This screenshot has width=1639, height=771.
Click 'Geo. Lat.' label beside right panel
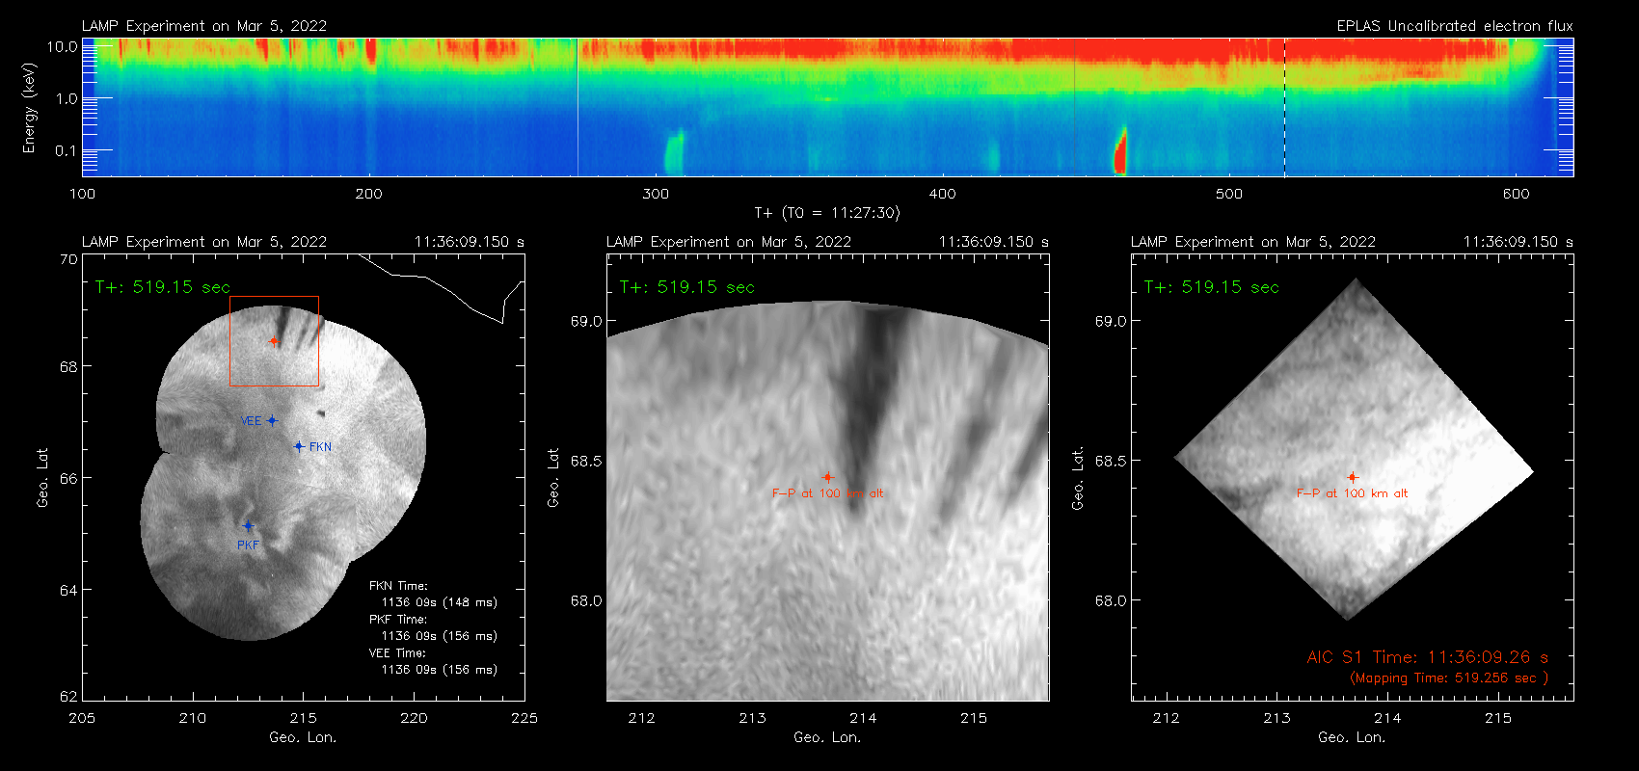pos(1078,477)
